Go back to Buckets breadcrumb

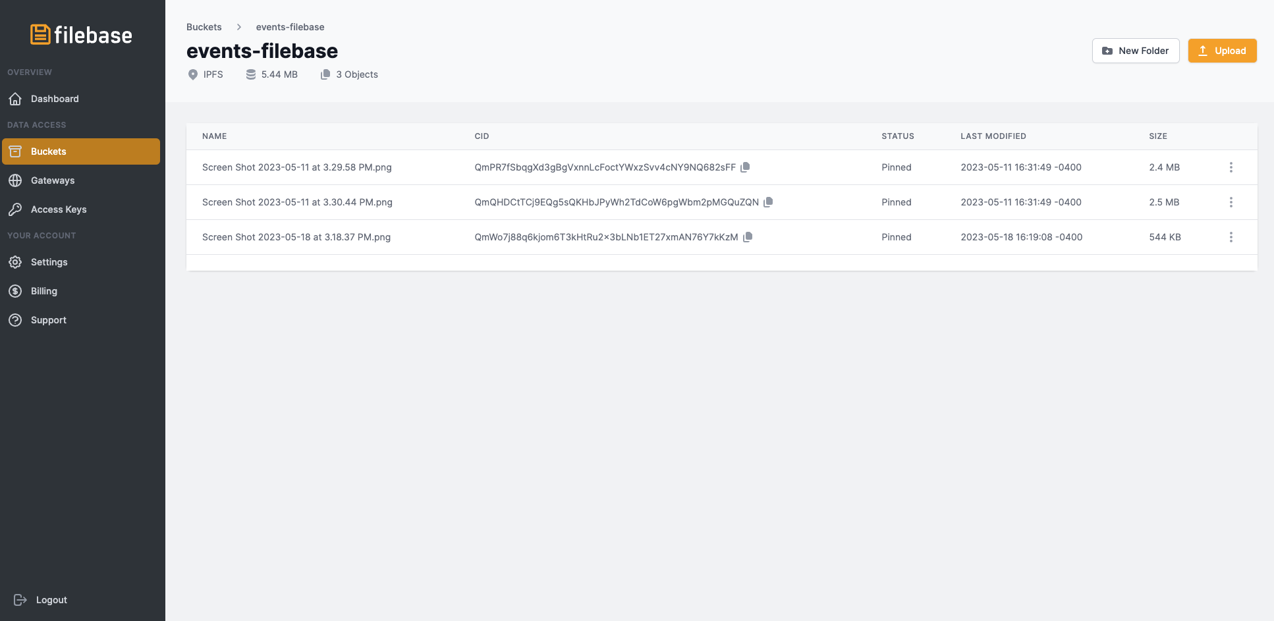point(204,27)
